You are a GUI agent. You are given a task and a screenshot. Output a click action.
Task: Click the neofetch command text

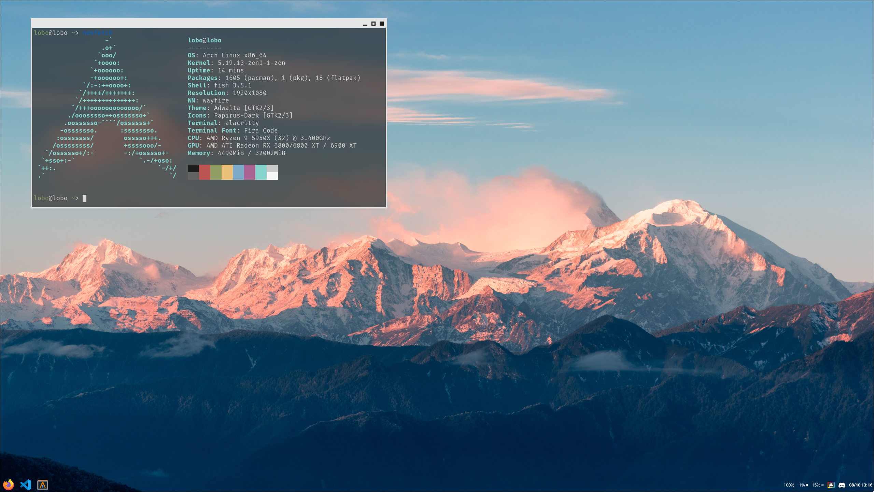[97, 33]
